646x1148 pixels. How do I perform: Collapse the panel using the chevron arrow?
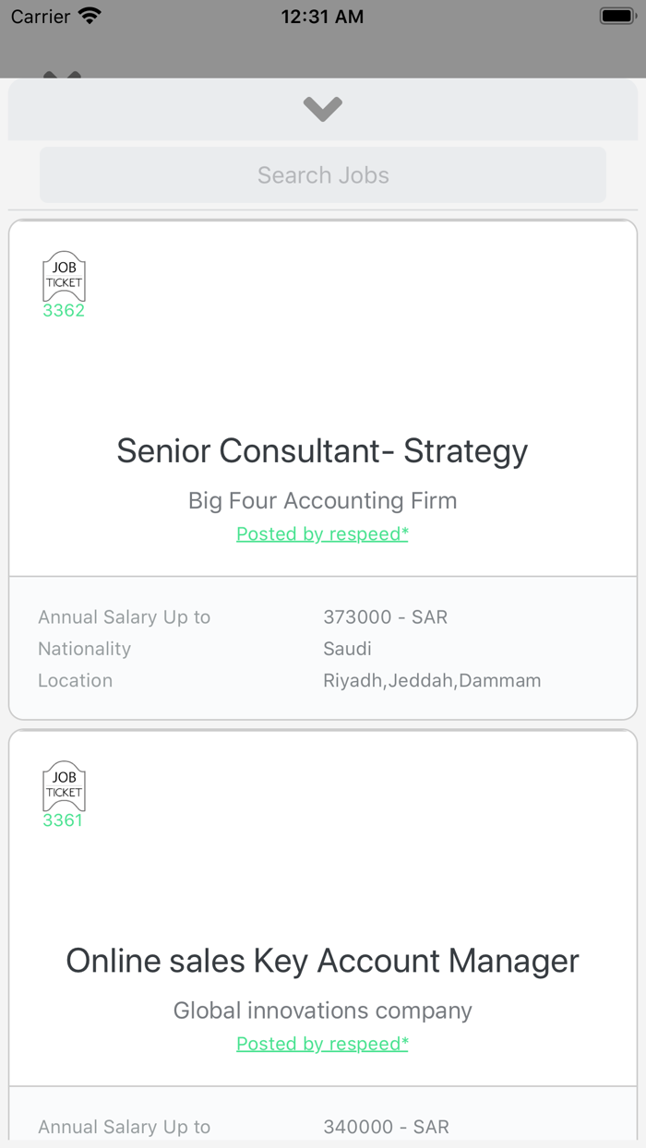pos(322,108)
